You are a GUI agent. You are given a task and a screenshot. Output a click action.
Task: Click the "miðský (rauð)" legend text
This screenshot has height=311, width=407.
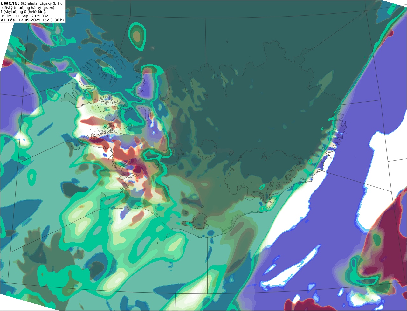pyautogui.click(x=12, y=8)
